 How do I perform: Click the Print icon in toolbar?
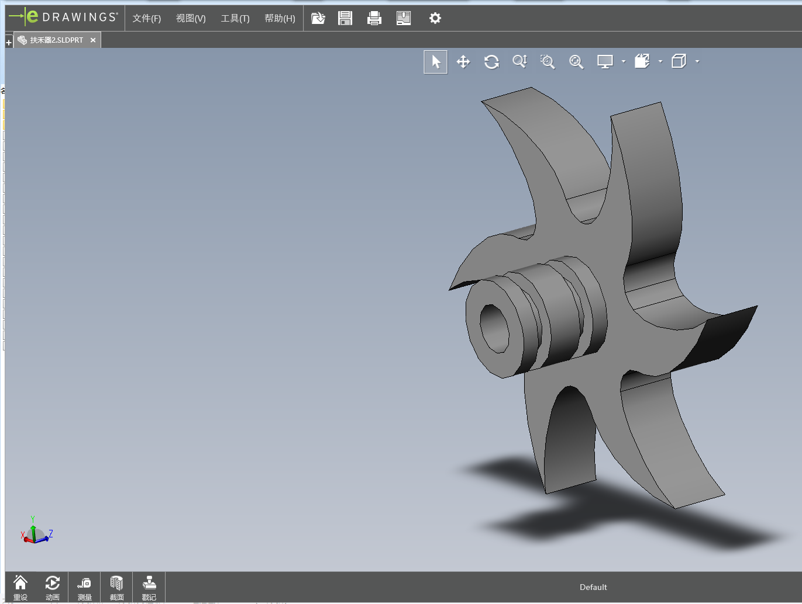click(374, 18)
